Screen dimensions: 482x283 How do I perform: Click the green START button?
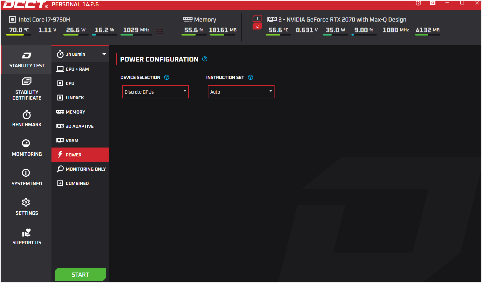click(80, 274)
